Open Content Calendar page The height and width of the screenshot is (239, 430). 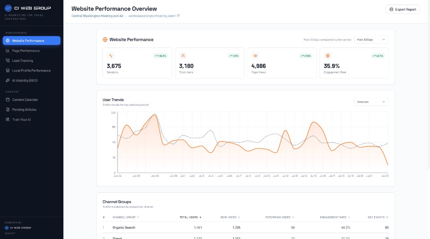[x=31, y=100]
